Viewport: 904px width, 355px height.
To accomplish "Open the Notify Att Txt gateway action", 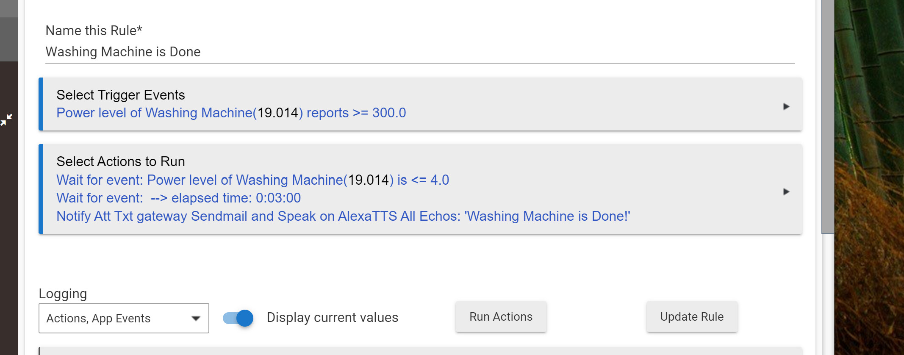I will click(x=343, y=216).
